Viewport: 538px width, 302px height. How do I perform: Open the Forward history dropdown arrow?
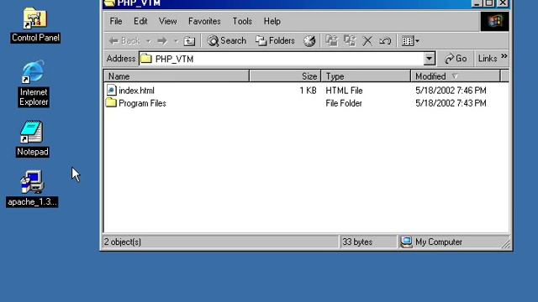coord(176,41)
